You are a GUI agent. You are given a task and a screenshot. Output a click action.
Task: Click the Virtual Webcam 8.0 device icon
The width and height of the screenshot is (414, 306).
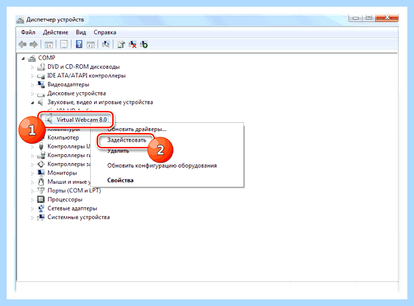(49, 120)
